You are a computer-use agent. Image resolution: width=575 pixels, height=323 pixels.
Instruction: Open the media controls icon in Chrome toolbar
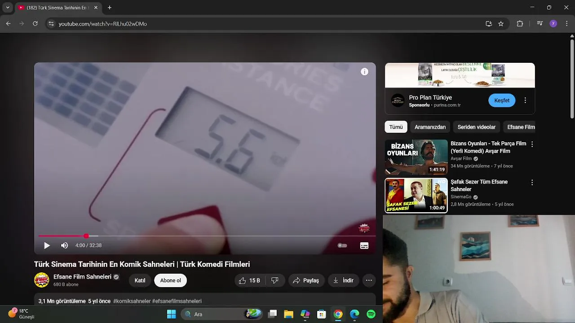click(540, 24)
